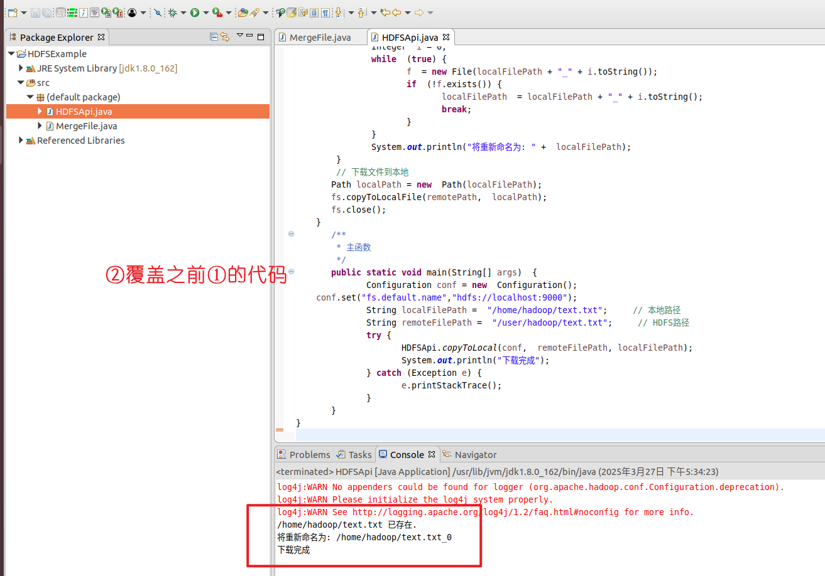This screenshot has height=576, width=825.
Task: Click the Search flashlight toolbar icon
Action: coord(254,12)
